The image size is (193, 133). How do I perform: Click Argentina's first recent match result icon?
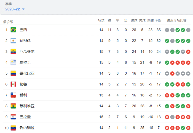(167, 41)
